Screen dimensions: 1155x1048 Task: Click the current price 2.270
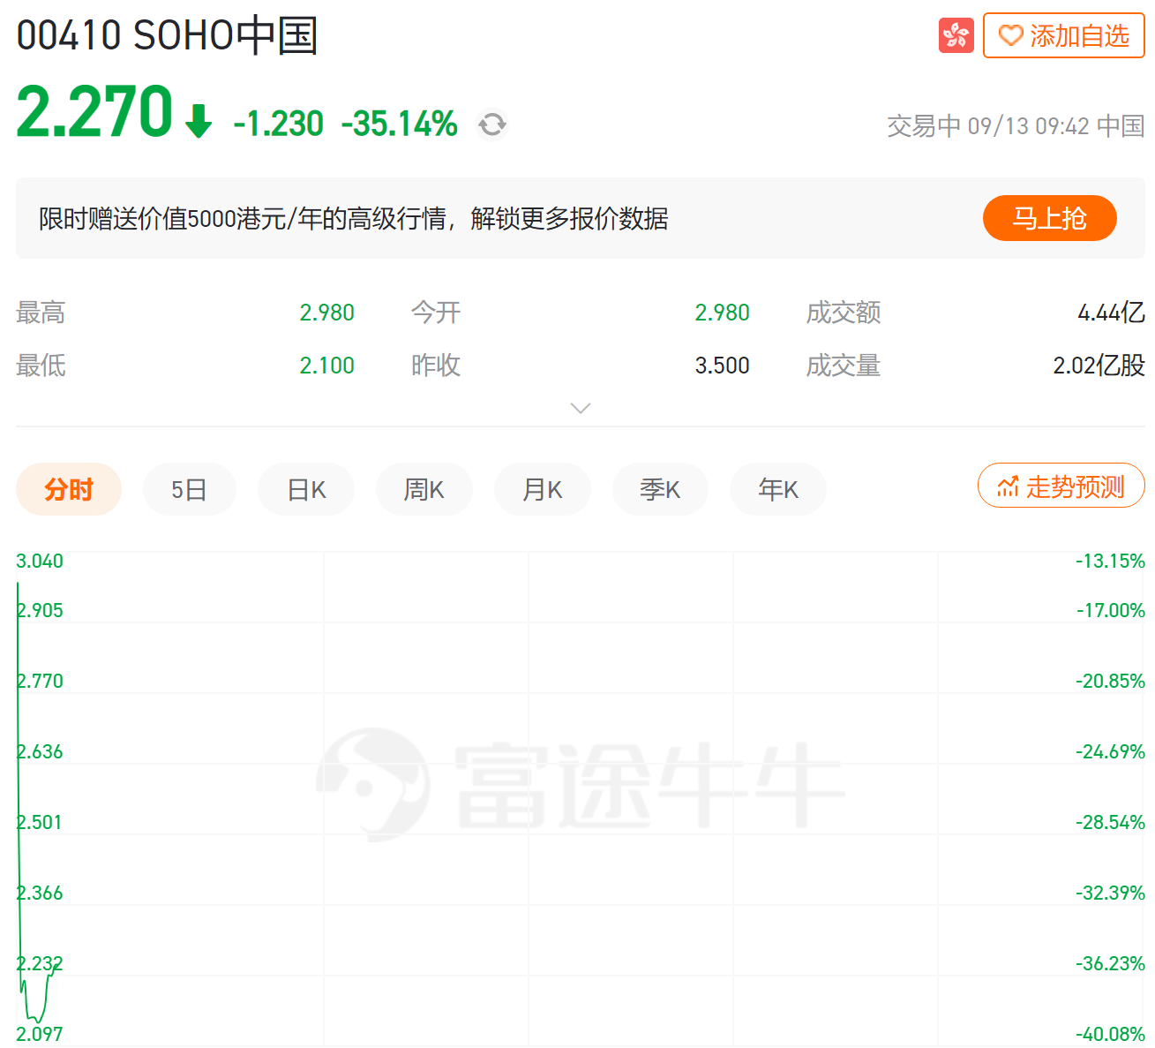click(x=94, y=112)
